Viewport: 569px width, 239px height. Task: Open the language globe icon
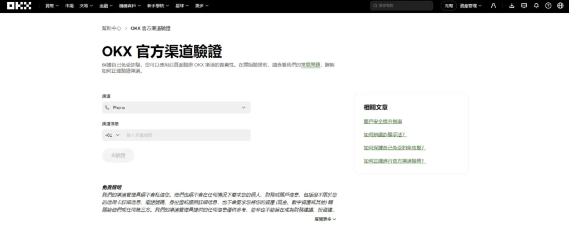click(x=560, y=6)
